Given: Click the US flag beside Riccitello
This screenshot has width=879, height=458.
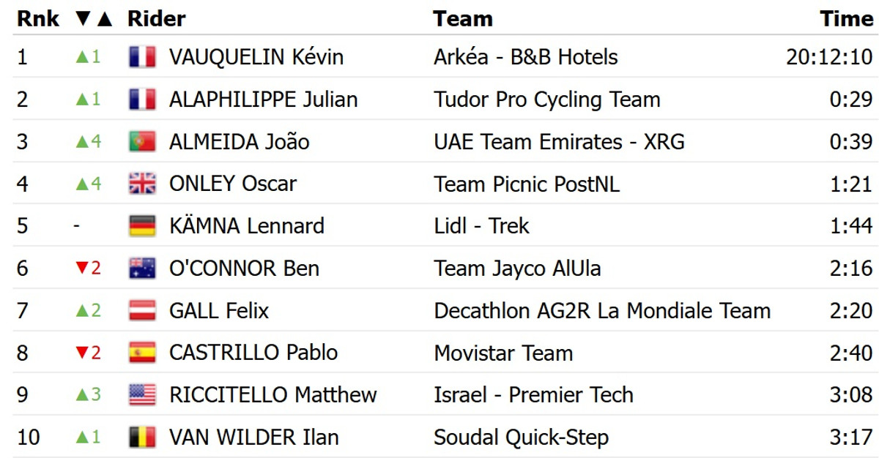Looking at the screenshot, I should (142, 395).
